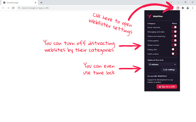Go back with the back arrow
The width and height of the screenshot is (196, 122).
(3, 8)
